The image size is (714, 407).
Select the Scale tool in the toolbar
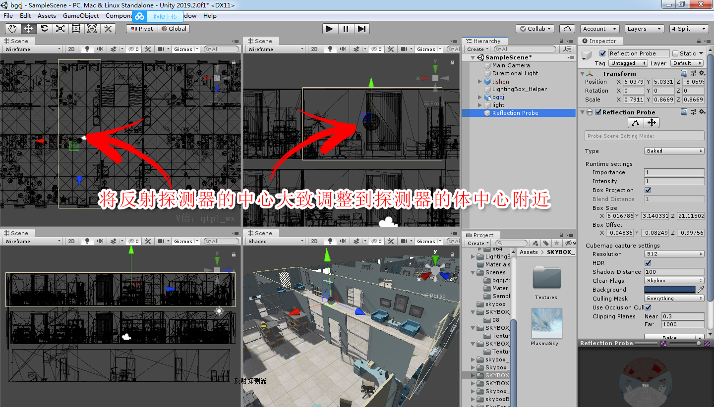click(60, 29)
